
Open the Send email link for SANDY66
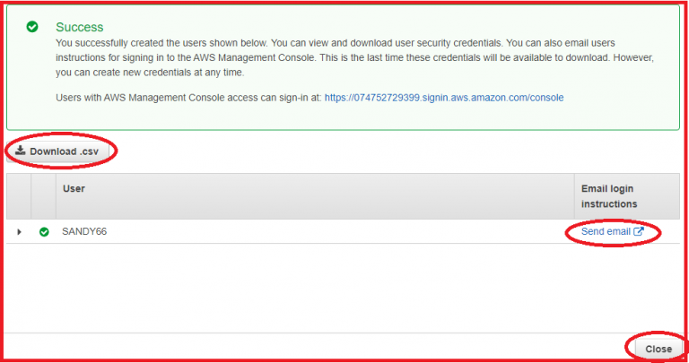coord(606,231)
